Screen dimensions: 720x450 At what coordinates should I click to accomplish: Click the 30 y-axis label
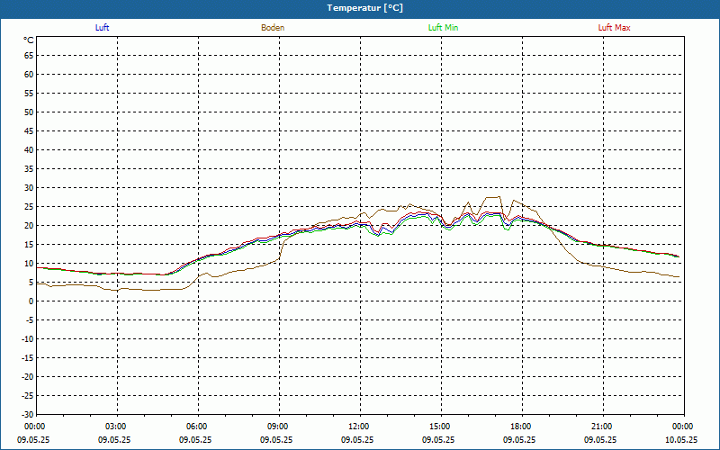click(29, 188)
